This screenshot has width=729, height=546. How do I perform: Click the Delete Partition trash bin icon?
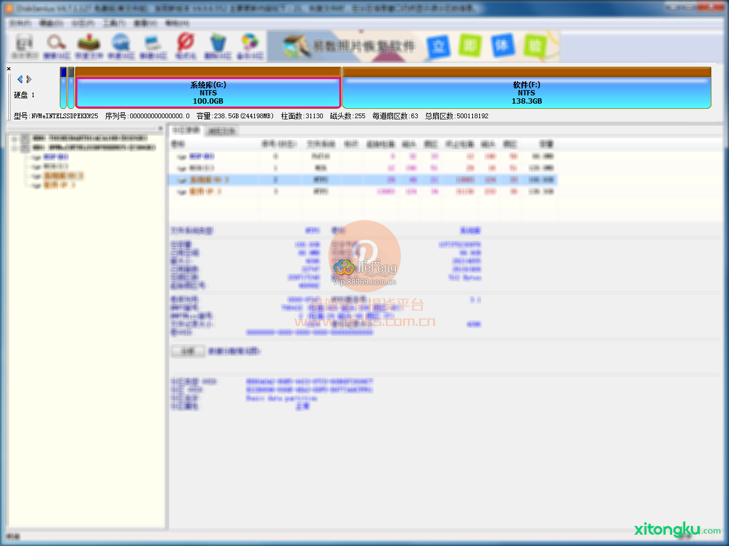[x=218, y=47]
